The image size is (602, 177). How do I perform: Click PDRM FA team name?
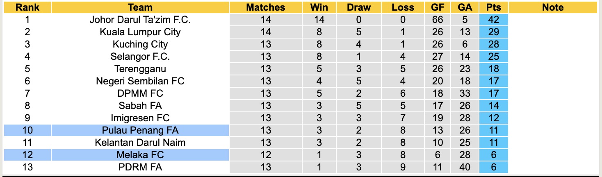click(140, 167)
